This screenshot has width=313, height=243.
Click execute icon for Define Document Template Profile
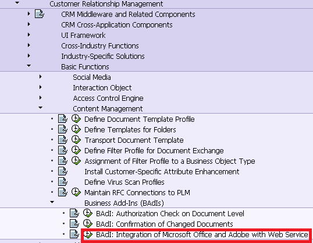click(76, 119)
